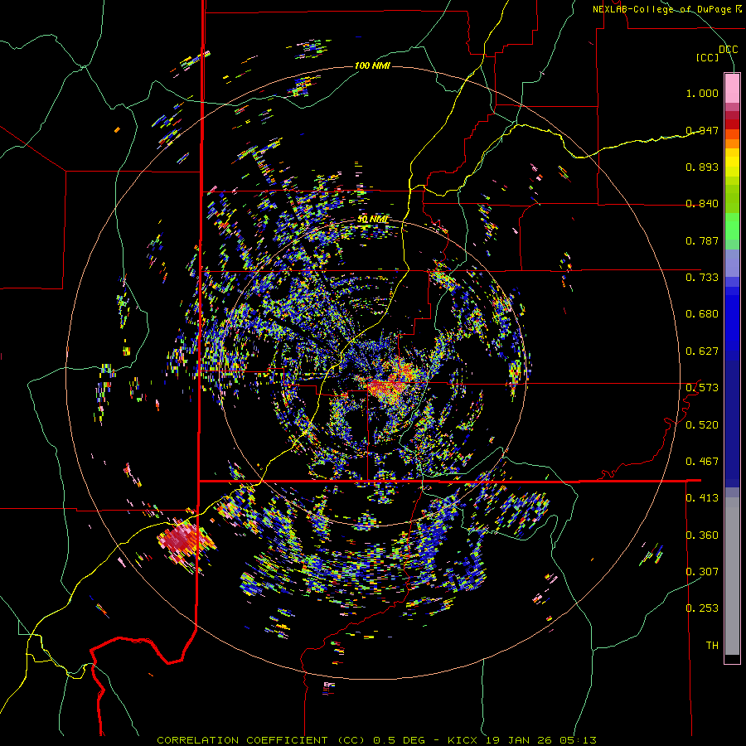Click the 0.733 scale value
Viewport: 746px width, 746px height.
702,278
